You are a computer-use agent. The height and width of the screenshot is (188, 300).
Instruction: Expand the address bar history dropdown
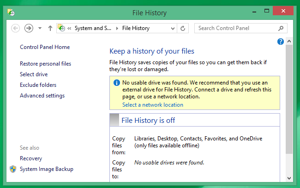tap(173, 28)
